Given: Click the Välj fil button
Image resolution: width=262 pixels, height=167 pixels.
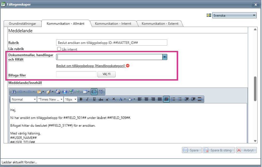Looking at the screenshot, I should 106,74.
